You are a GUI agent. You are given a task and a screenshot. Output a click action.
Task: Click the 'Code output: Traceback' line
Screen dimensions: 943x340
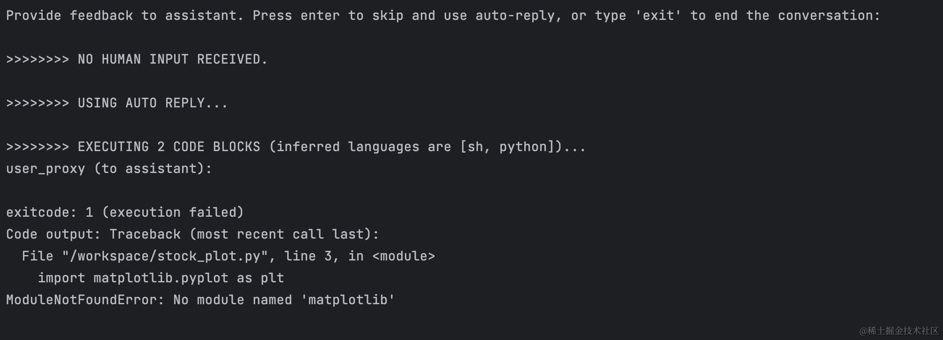[x=192, y=235]
